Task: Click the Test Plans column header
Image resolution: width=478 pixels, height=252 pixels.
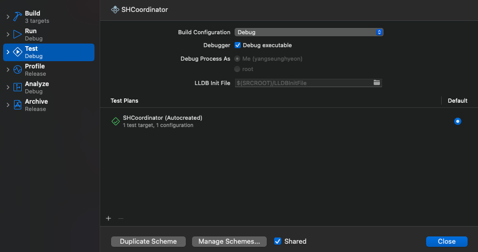Action: point(125,101)
